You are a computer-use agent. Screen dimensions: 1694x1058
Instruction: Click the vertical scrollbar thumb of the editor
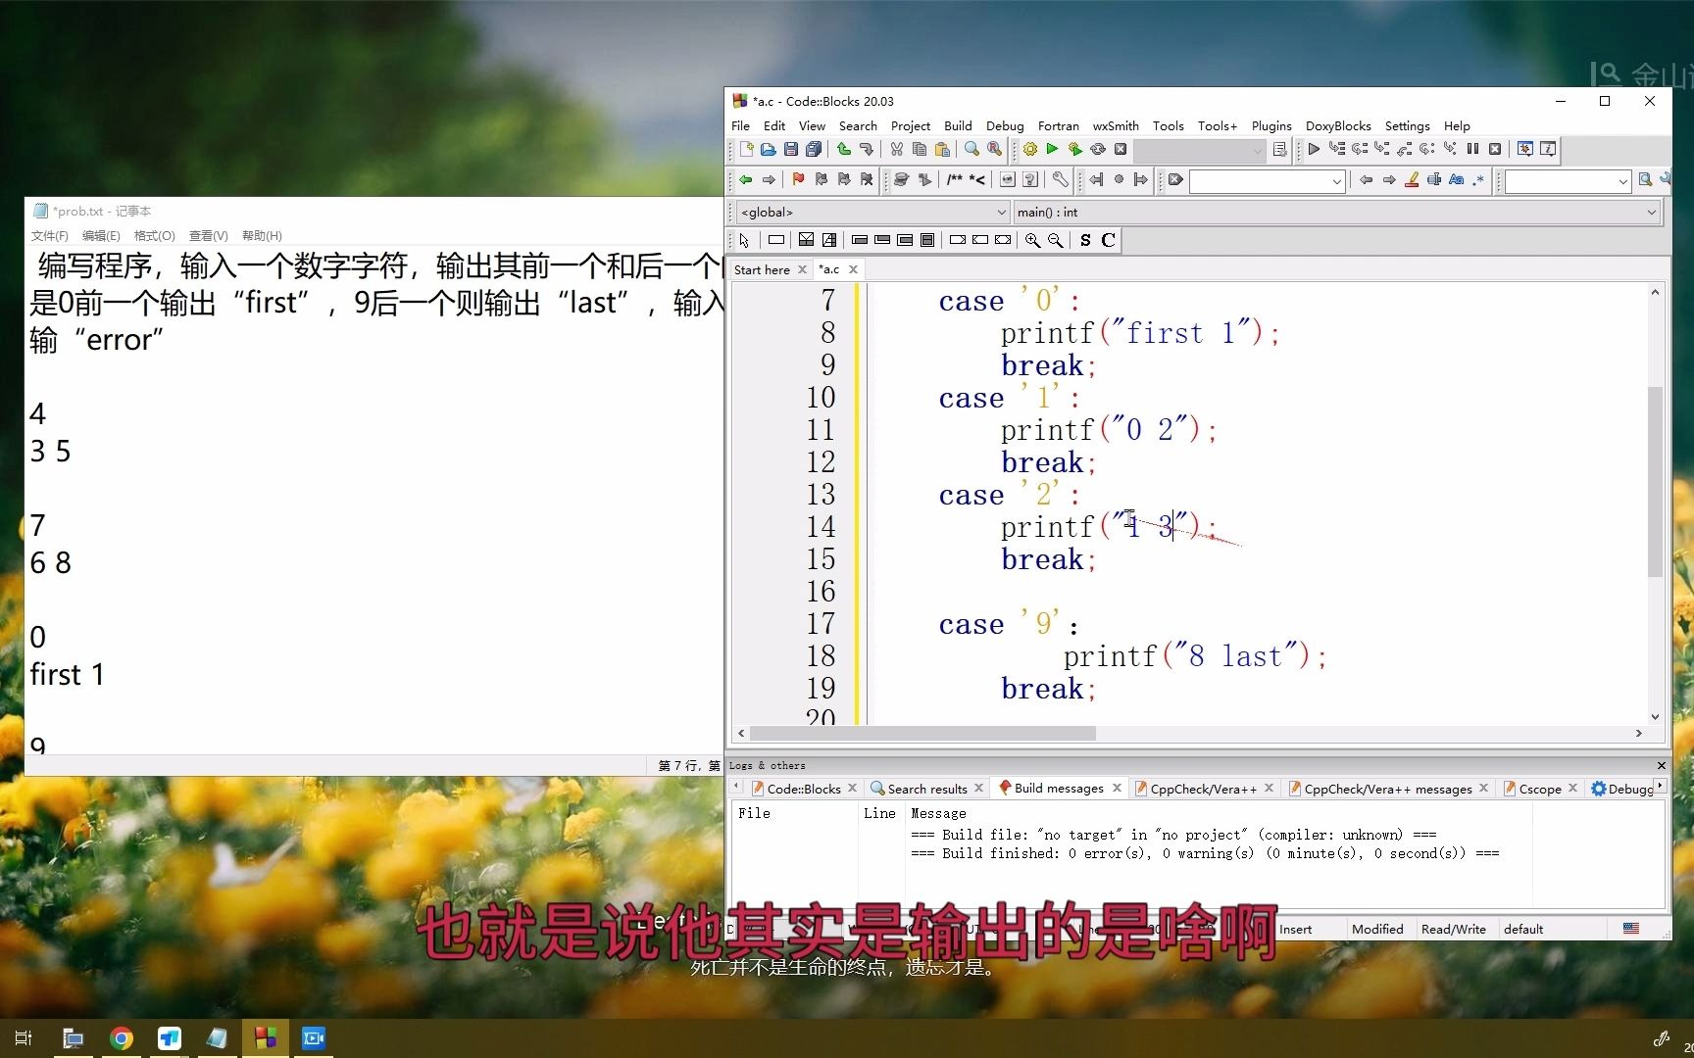pos(1655,481)
